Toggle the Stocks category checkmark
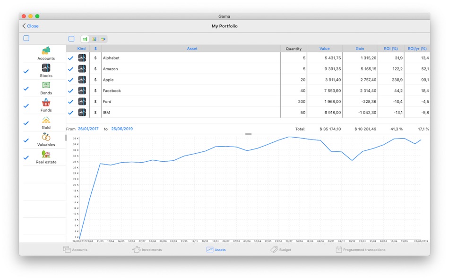This screenshot has height=280, width=449. tap(26, 71)
